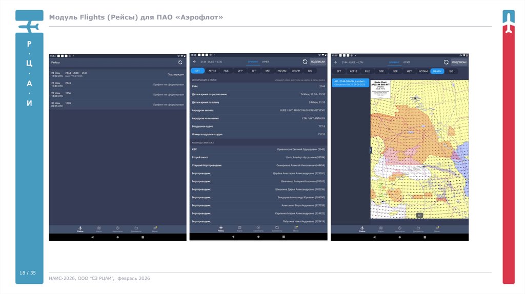This screenshot has width=525, height=294.
Task: Tap the 1/1 page indicator on chart
Action: (419, 216)
